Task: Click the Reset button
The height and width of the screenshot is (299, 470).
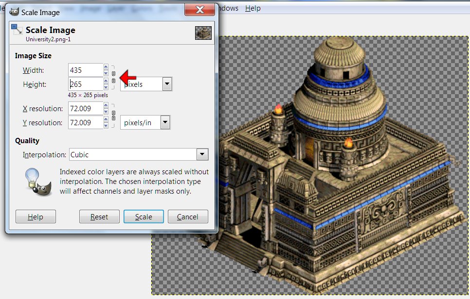Action: (99, 216)
